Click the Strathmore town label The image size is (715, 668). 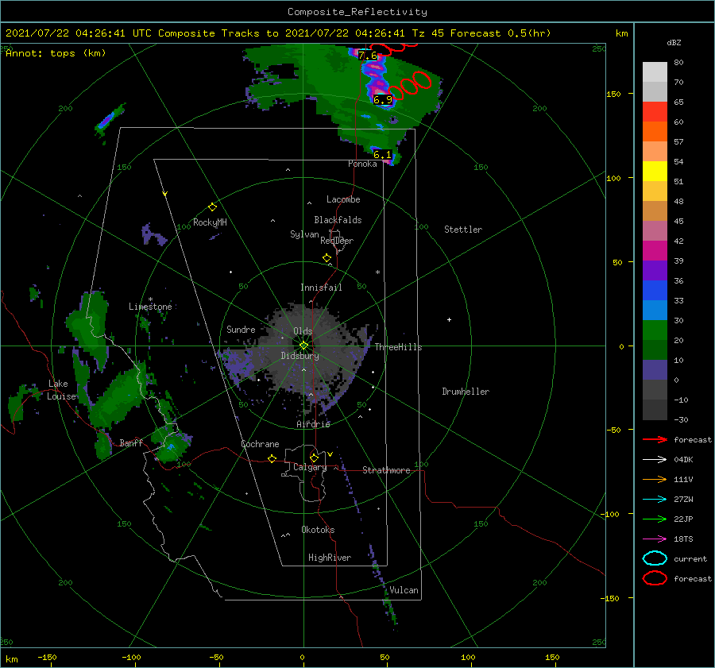point(386,470)
